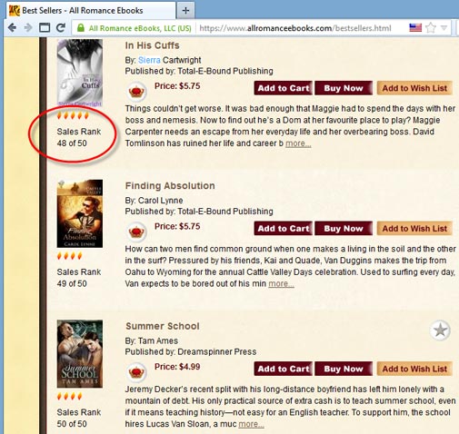Click the tab's ARe favicon
Image resolution: width=459 pixels, height=434 pixels.
pos(15,11)
